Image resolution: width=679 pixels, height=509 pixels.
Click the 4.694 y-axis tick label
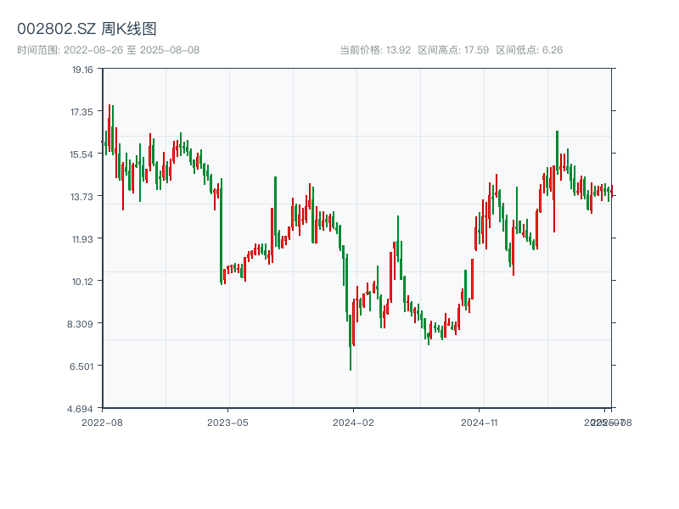click(x=82, y=409)
